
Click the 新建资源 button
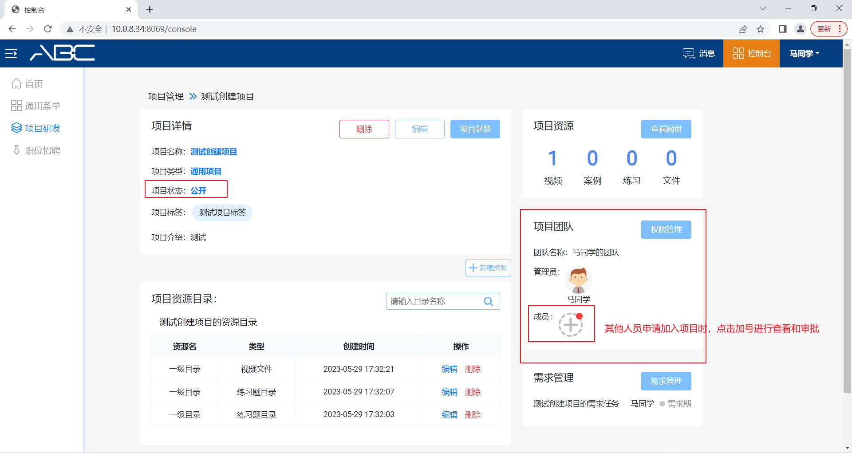click(488, 268)
